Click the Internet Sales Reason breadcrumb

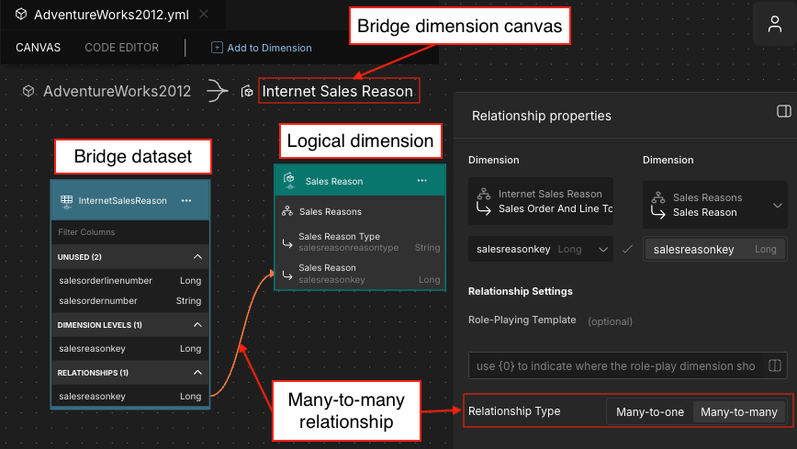point(338,91)
